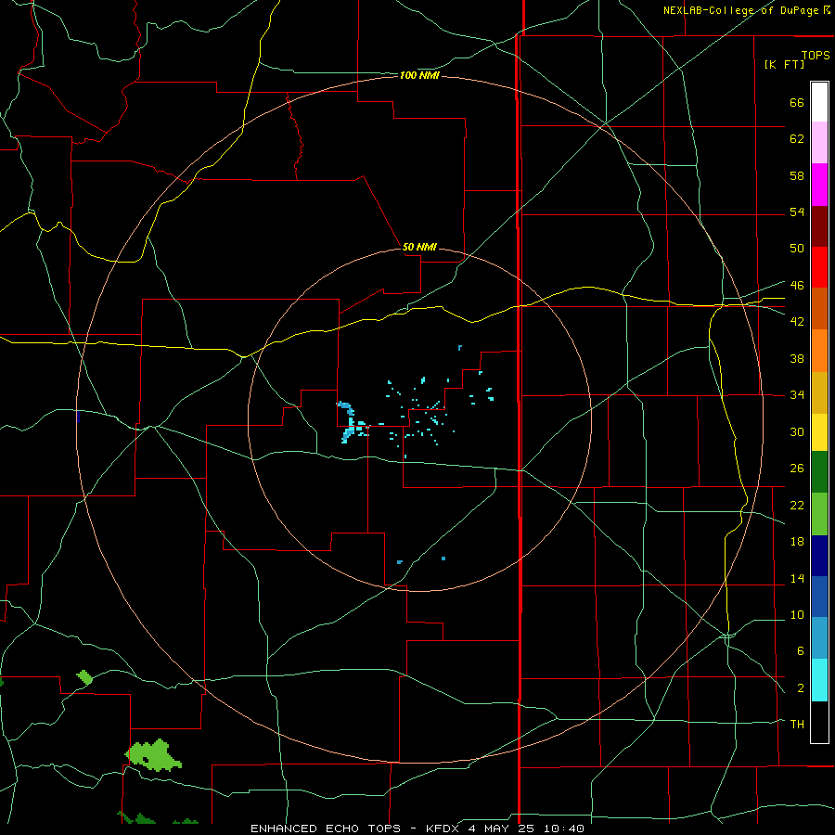Screen dimensions: 835x835
Task: Click the light blue legend swatch
Action: coord(819,638)
